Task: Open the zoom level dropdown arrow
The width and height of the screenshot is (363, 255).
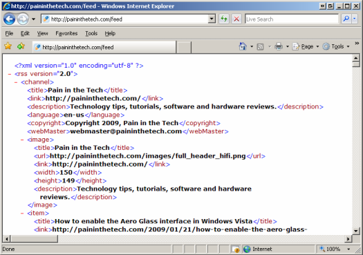Action: (x=348, y=249)
